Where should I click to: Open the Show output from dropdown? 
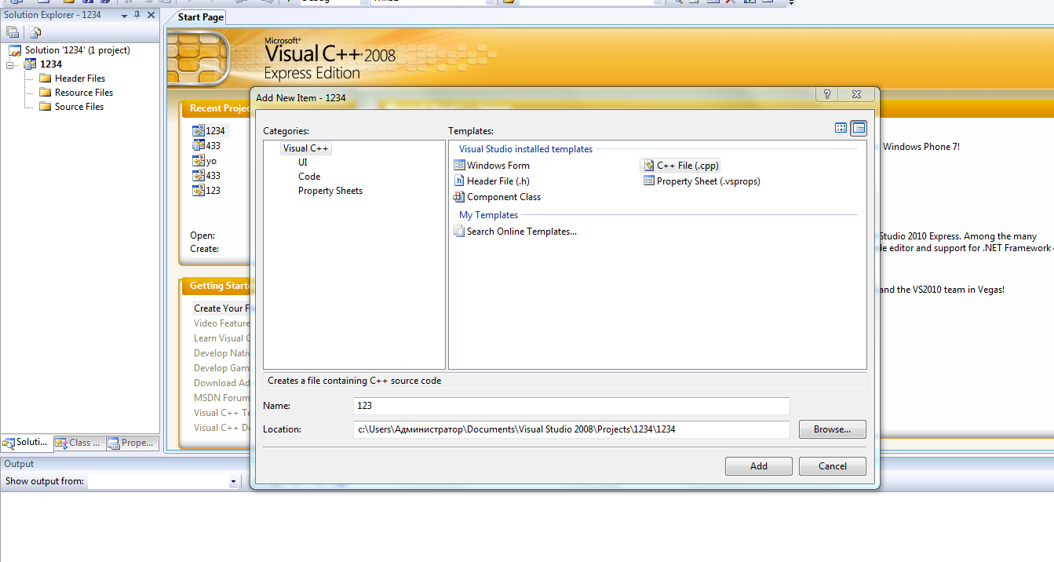click(233, 482)
